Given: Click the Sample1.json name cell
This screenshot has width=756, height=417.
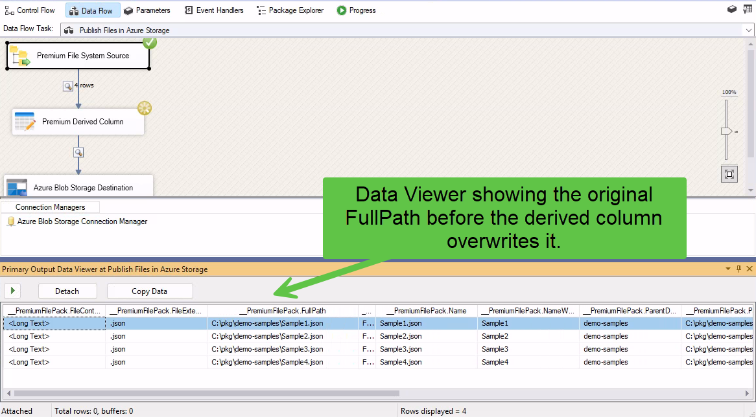Looking at the screenshot, I should pos(427,323).
